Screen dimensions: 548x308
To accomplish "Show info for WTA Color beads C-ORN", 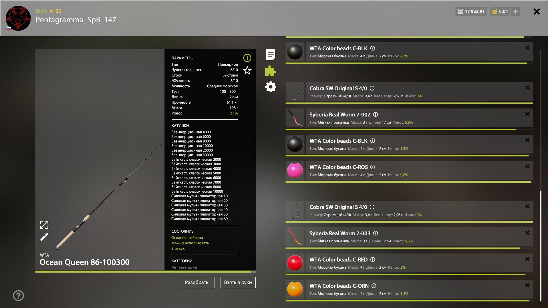I will click(x=374, y=286).
